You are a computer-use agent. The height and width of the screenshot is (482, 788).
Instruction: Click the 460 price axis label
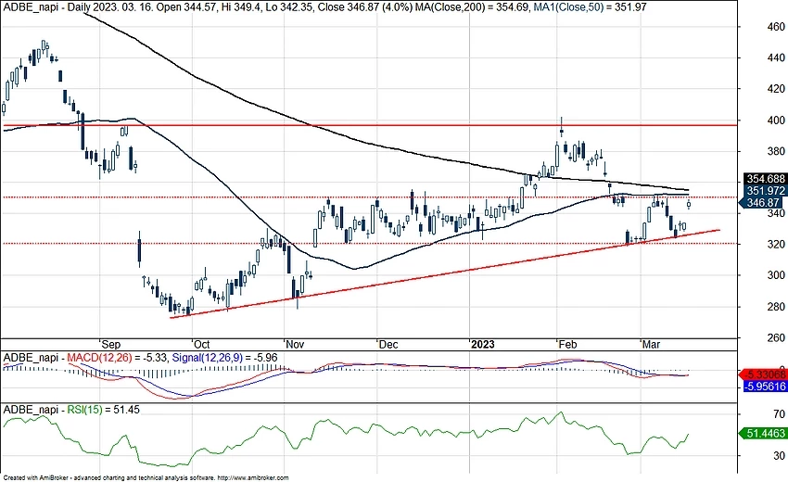(x=776, y=27)
